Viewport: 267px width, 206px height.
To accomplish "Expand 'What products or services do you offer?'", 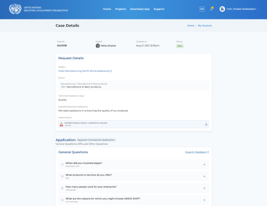I will pyautogui.click(x=204, y=176).
